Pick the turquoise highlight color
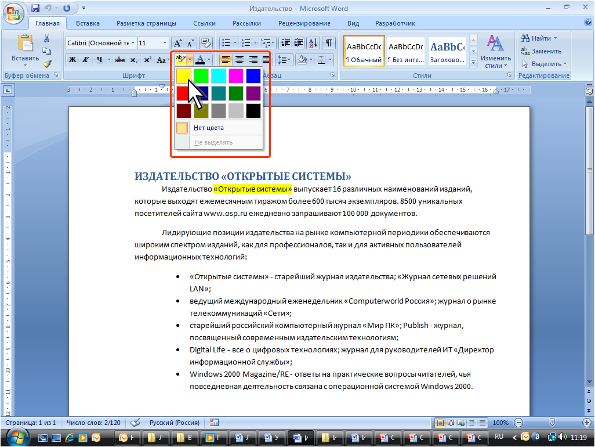595x447 pixels. 219,76
